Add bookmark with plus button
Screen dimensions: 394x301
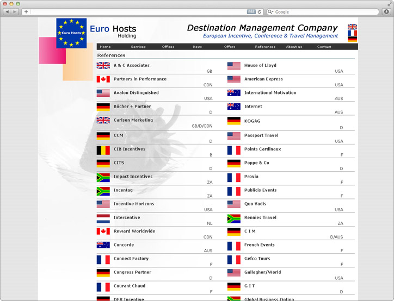[26, 12]
